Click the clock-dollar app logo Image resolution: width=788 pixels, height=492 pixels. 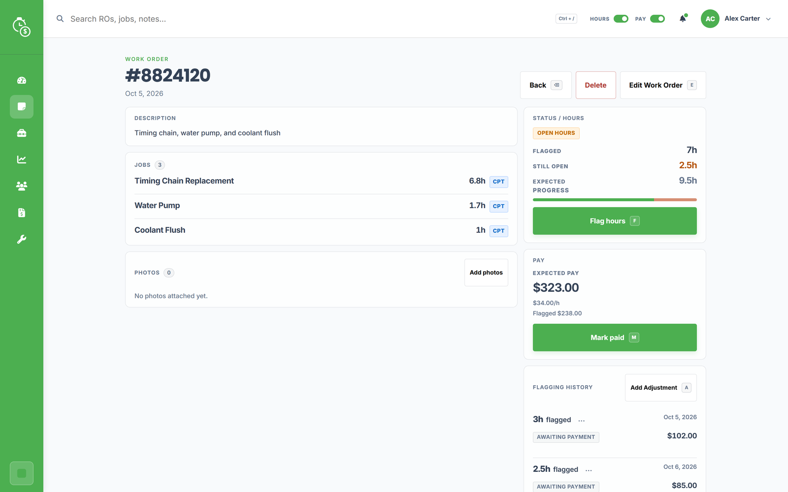[x=22, y=27]
